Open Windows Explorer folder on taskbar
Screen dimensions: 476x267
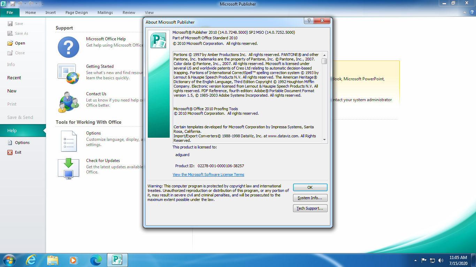[53, 260]
